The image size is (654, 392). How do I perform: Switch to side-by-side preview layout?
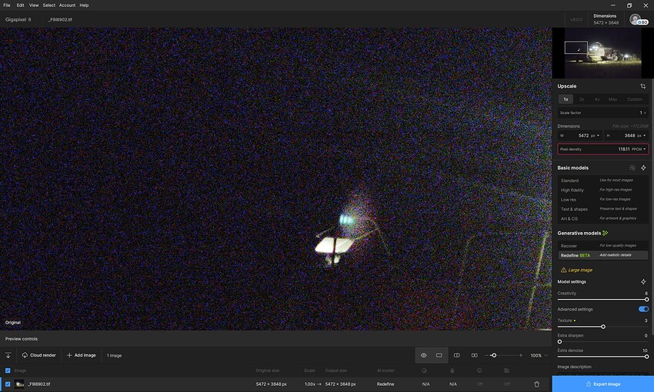(x=474, y=355)
